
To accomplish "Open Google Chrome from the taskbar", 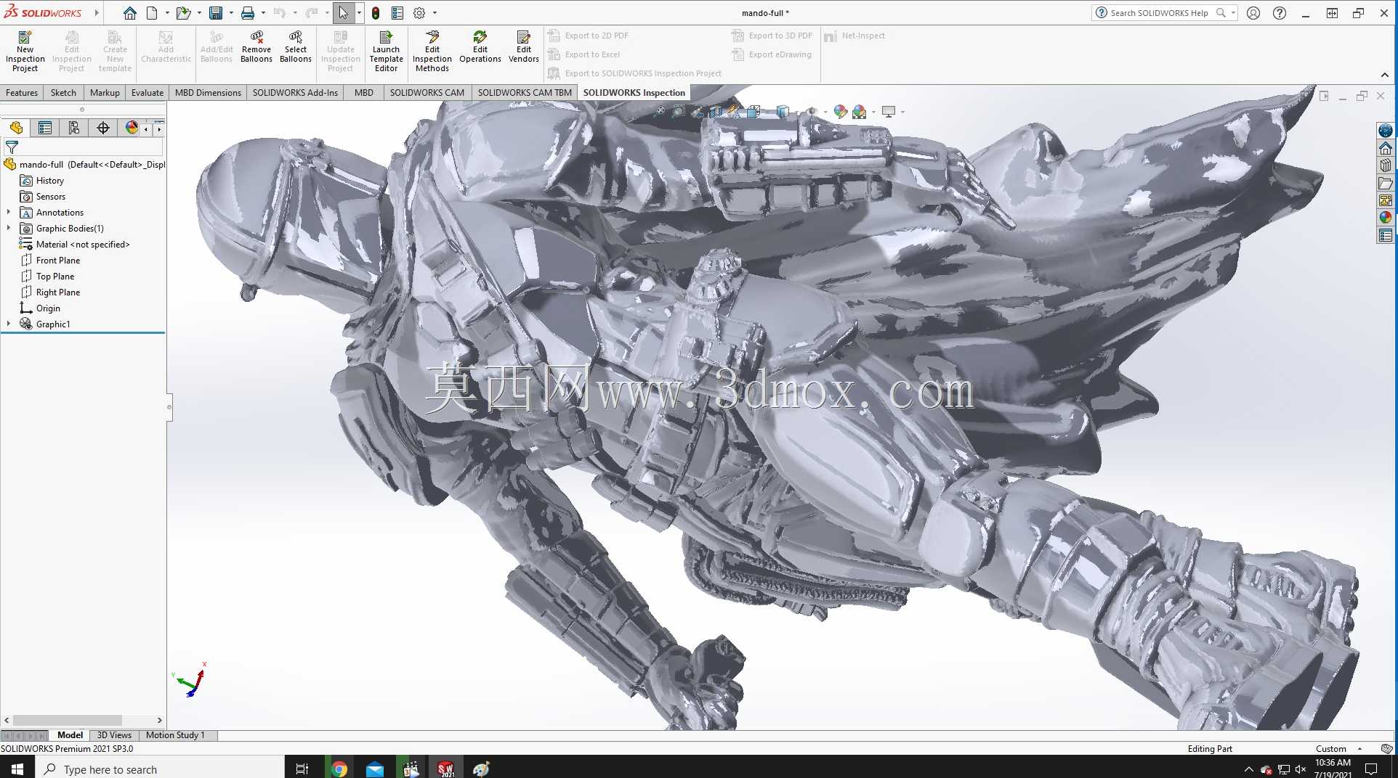I will click(339, 769).
